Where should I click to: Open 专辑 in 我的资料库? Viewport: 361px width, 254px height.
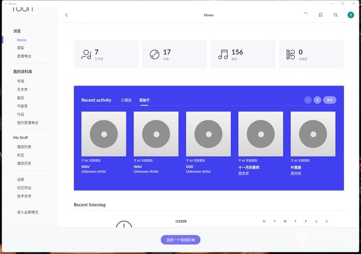20,81
